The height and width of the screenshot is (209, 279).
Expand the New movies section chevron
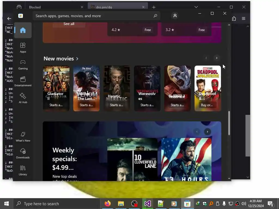point(77,59)
